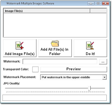The height and width of the screenshot is (105, 112).
Task: Click the Add All File(s) In Folder button
Action: point(55,48)
